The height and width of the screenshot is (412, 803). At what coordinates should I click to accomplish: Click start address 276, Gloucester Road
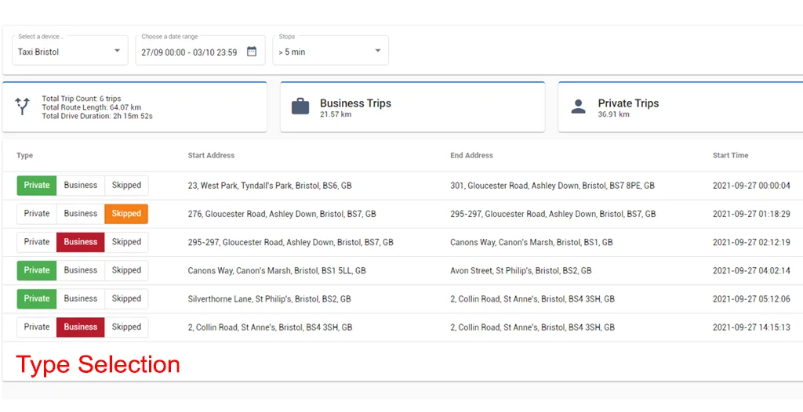coord(282,214)
